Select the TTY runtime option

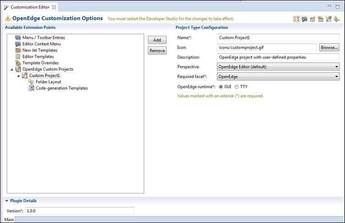pyautogui.click(x=236, y=87)
